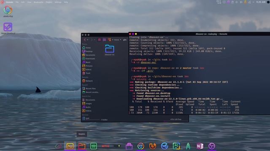
Task: Open Recent Locations in Dolphin sidebar
Action: tap(90, 92)
